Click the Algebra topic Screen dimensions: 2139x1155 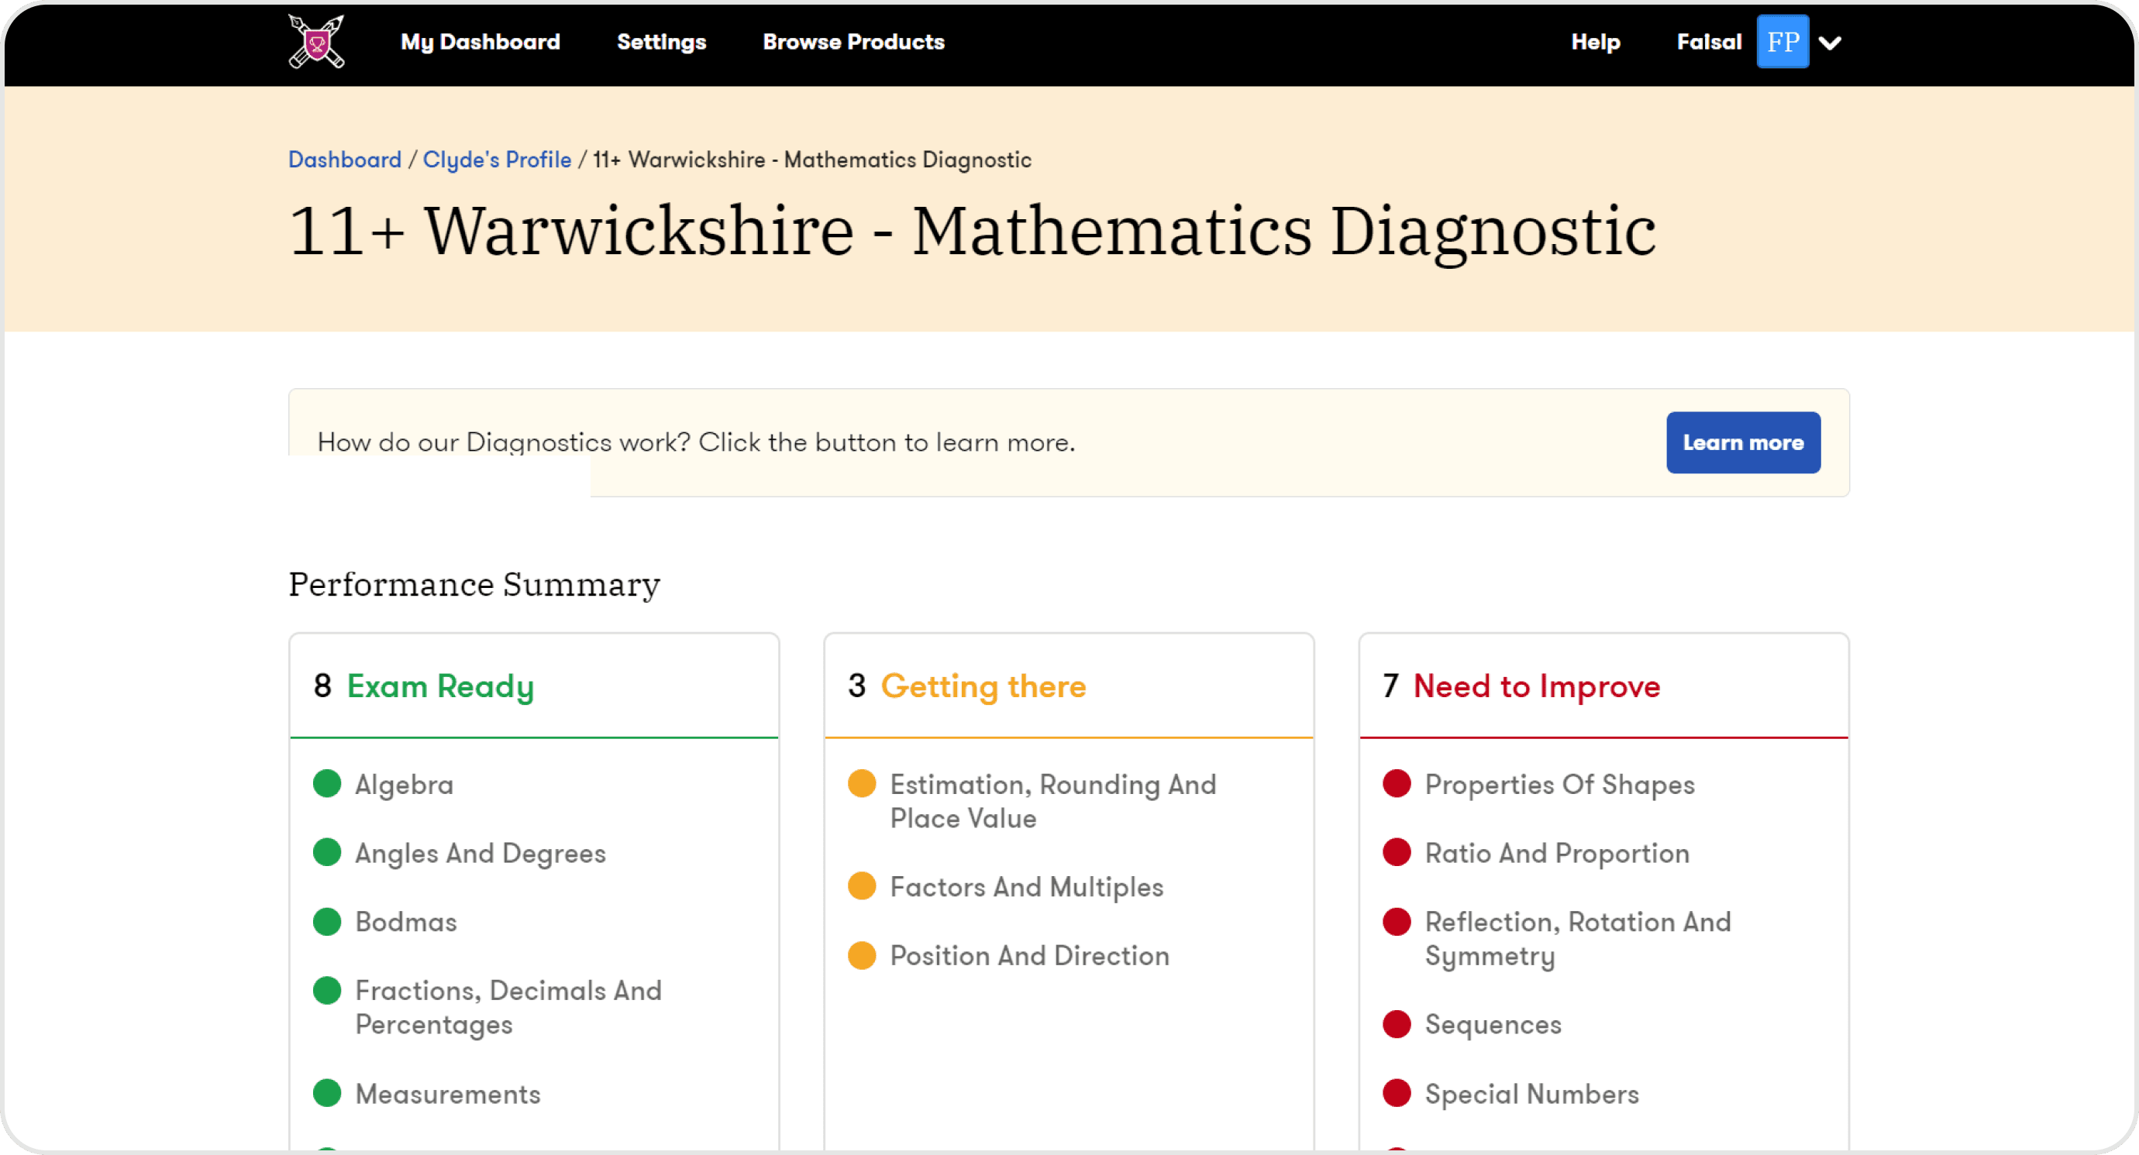405,785
